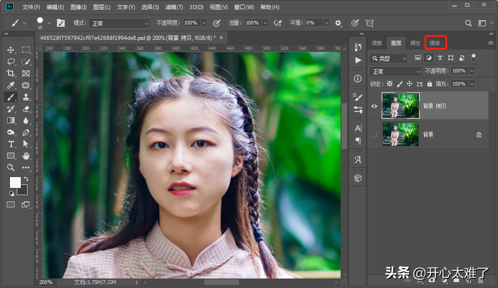Toggle the layer filter on/off switch
Viewport: 498px width, 288px height.
pyautogui.click(x=474, y=58)
